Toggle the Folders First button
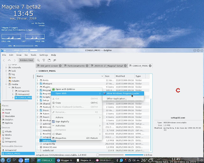Viewport: 204px width, 163px height. click(x=26, y=60)
